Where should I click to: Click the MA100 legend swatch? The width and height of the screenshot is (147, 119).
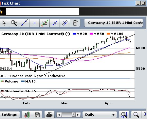[108, 34]
